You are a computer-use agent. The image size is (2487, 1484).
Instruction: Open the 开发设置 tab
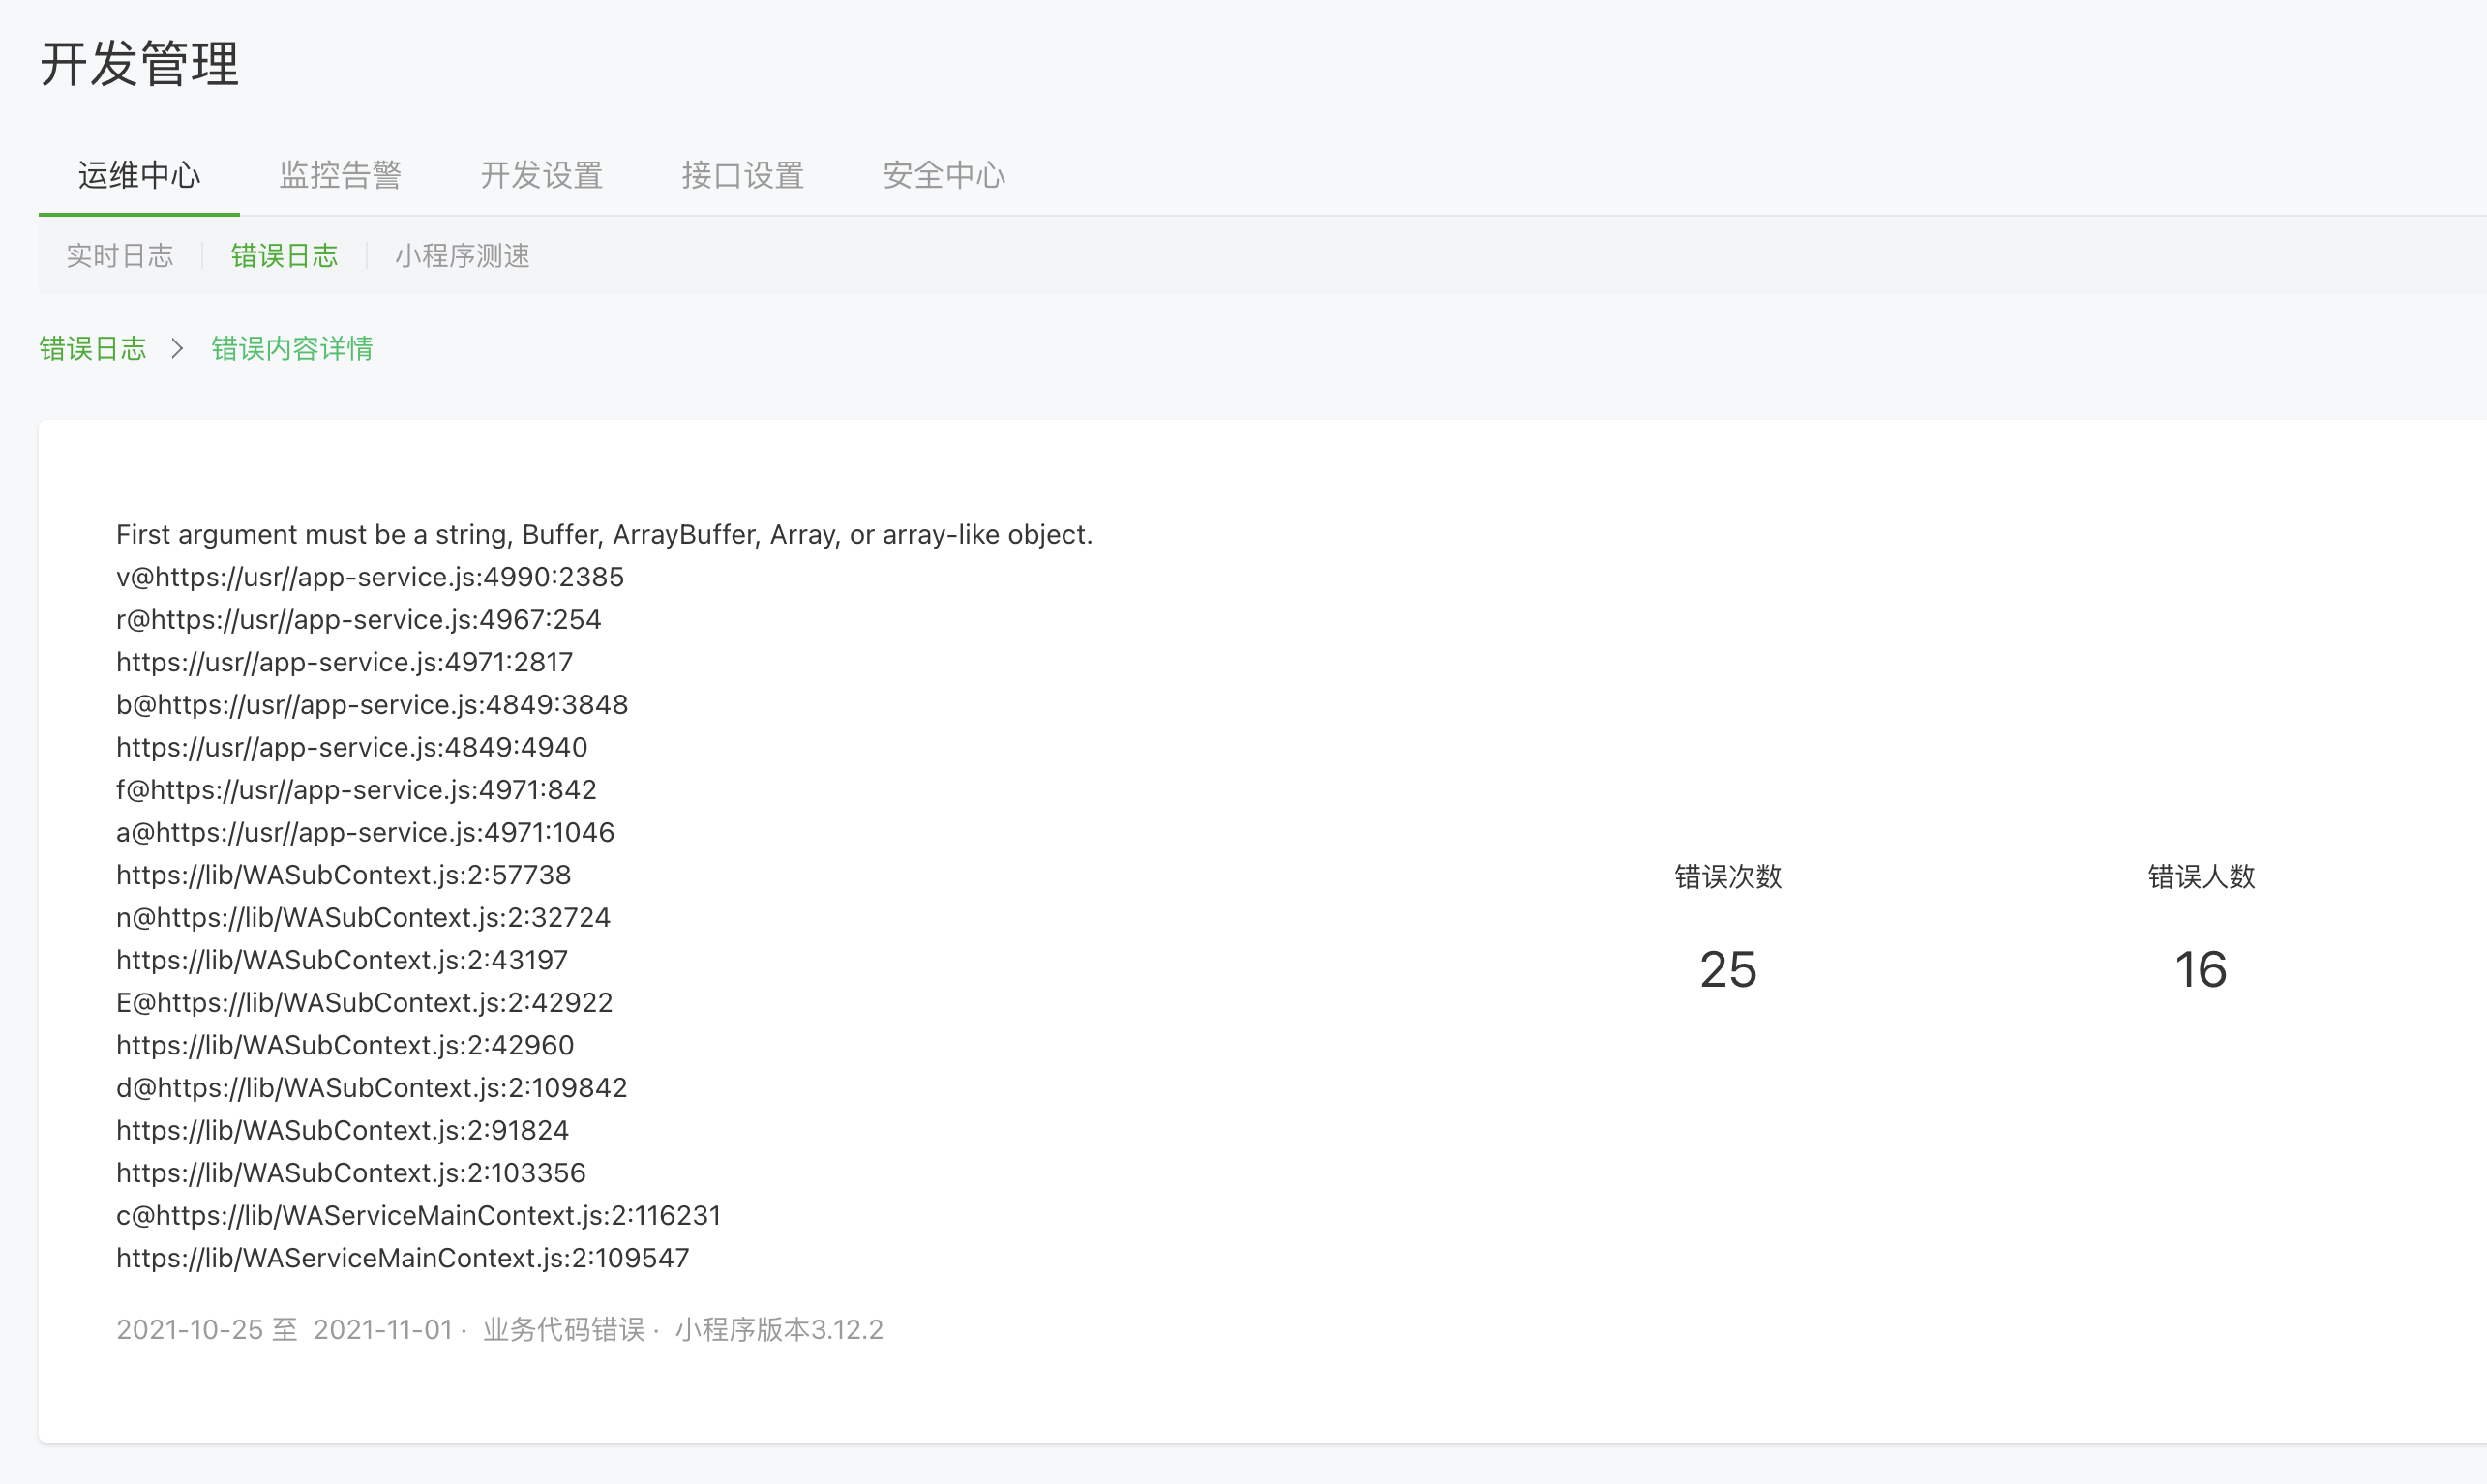click(541, 175)
